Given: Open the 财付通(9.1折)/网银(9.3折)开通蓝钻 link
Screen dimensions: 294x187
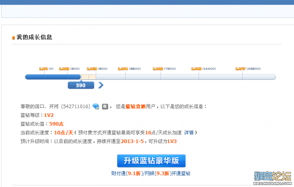Looking at the screenshot, I should point(151,173).
